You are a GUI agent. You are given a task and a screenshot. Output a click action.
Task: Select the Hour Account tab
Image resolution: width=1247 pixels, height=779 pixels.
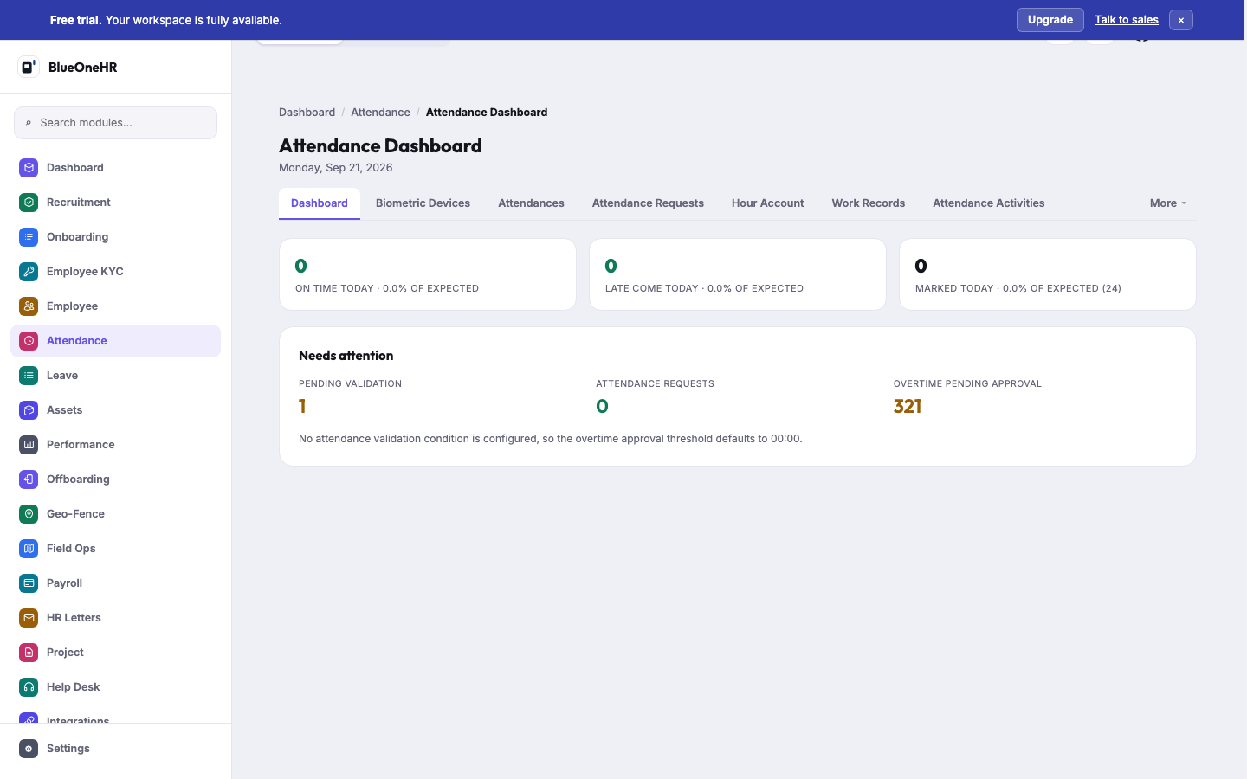pyautogui.click(x=767, y=203)
